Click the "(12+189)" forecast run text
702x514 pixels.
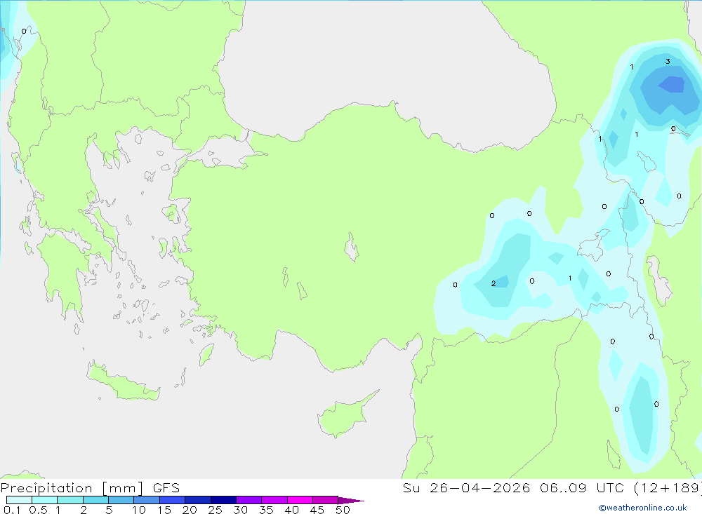(668, 487)
